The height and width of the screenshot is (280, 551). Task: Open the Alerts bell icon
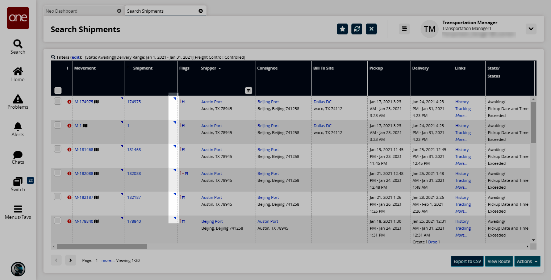tap(18, 126)
